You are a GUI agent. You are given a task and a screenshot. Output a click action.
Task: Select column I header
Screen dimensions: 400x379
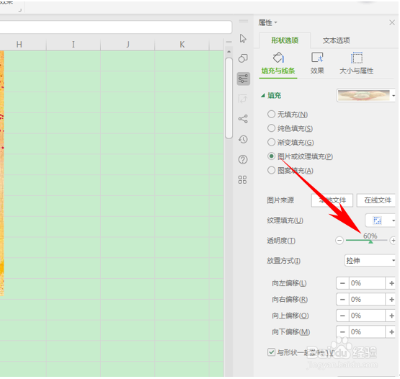coord(74,45)
